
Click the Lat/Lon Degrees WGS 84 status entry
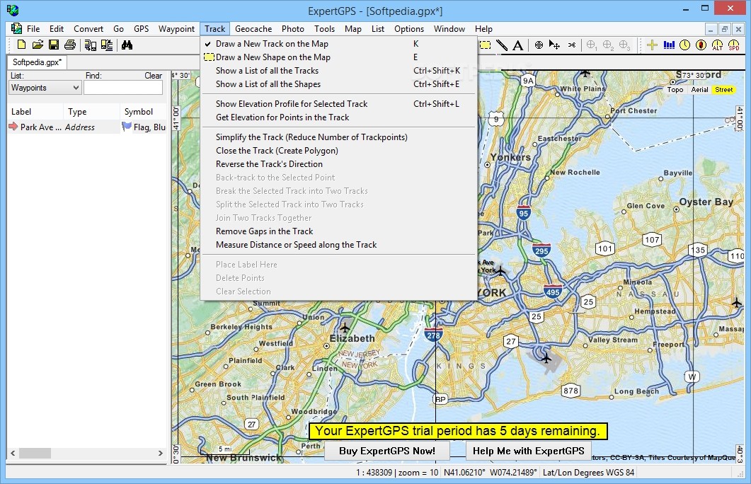point(588,473)
